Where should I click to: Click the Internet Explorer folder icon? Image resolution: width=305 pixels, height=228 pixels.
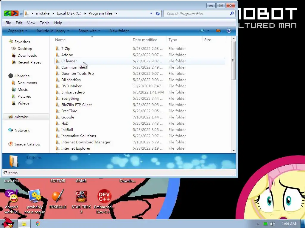point(57,148)
